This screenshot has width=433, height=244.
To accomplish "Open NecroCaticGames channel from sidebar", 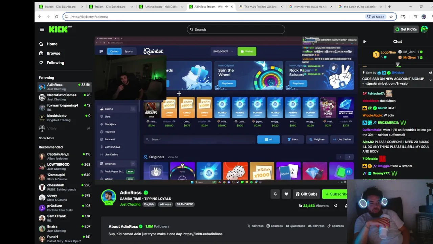I will [x=65, y=97].
